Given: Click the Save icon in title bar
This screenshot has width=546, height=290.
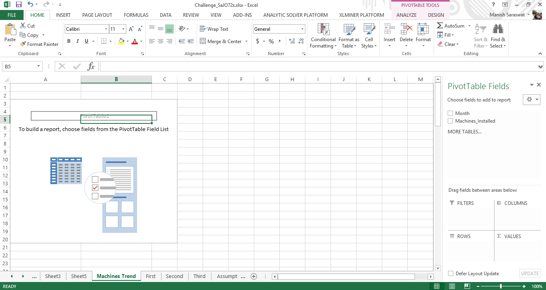Looking at the screenshot, I should (x=18, y=5).
